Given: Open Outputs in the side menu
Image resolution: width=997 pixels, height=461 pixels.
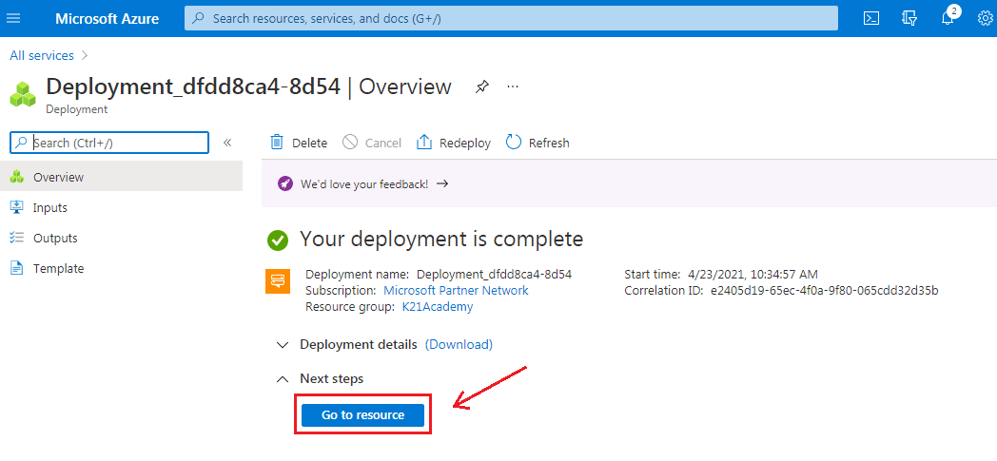Looking at the screenshot, I should pos(55,238).
